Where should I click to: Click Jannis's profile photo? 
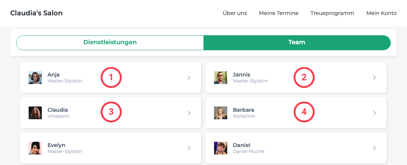220,78
